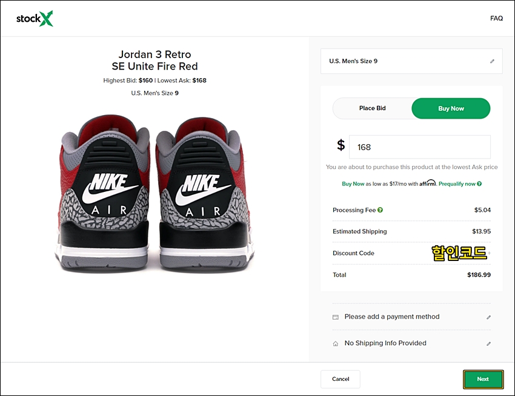
Task: Click the credit card payment icon
Action: click(335, 317)
